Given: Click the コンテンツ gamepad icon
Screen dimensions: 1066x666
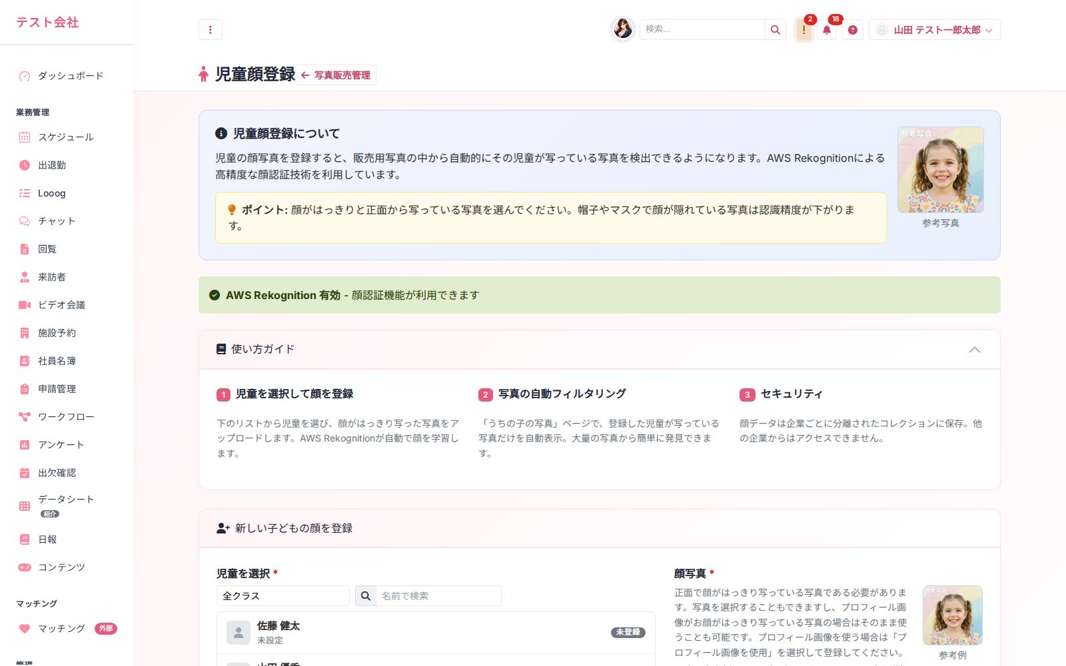Looking at the screenshot, I should click(25, 567).
